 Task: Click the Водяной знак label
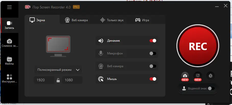[197, 88]
